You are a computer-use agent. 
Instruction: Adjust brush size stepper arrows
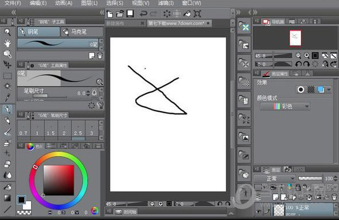click(x=88, y=93)
